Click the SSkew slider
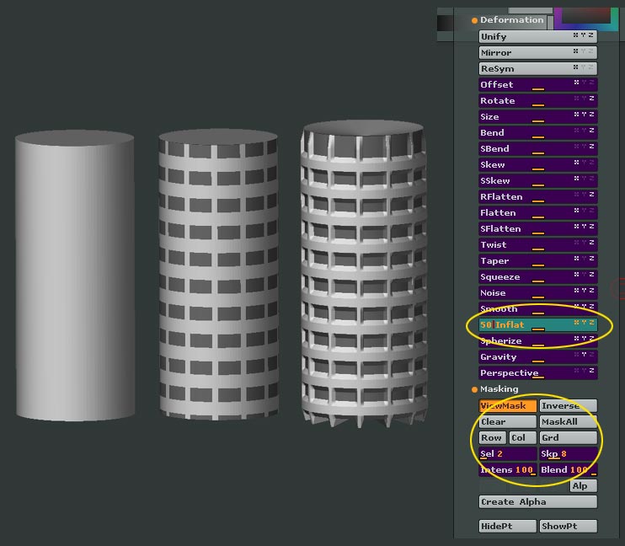The width and height of the screenshot is (625, 546). click(x=537, y=180)
